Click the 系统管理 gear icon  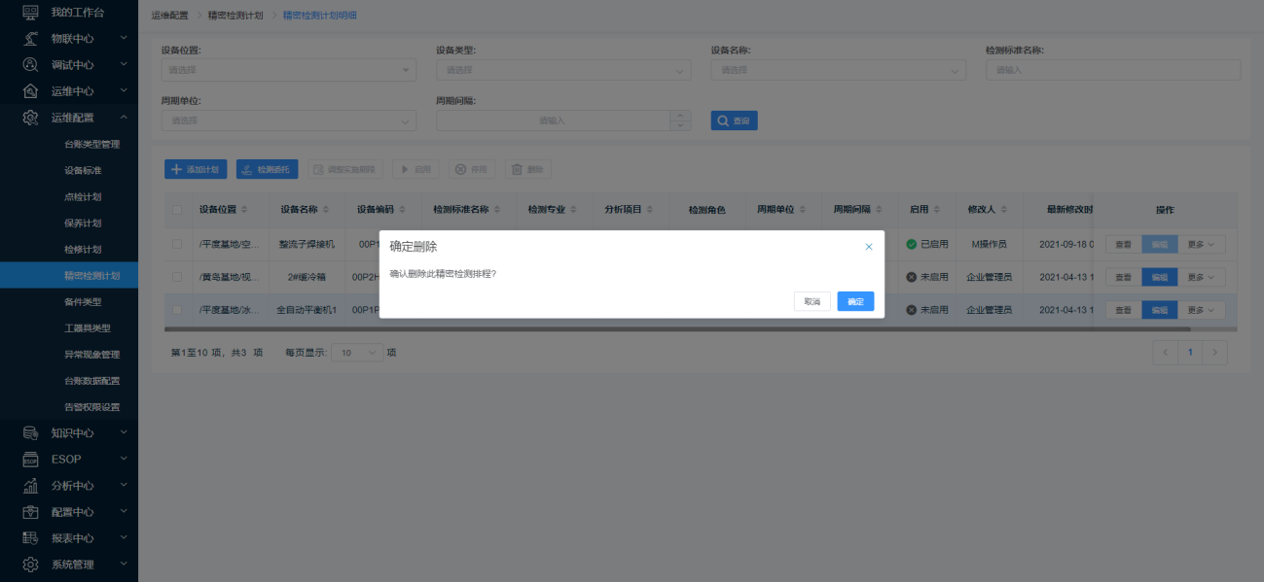pos(30,565)
